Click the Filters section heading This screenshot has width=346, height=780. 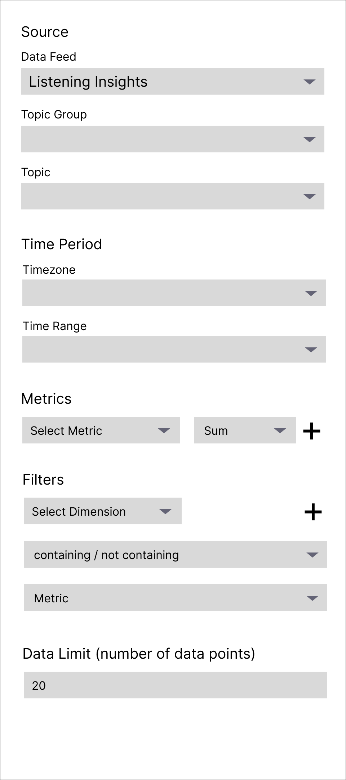coord(43,480)
